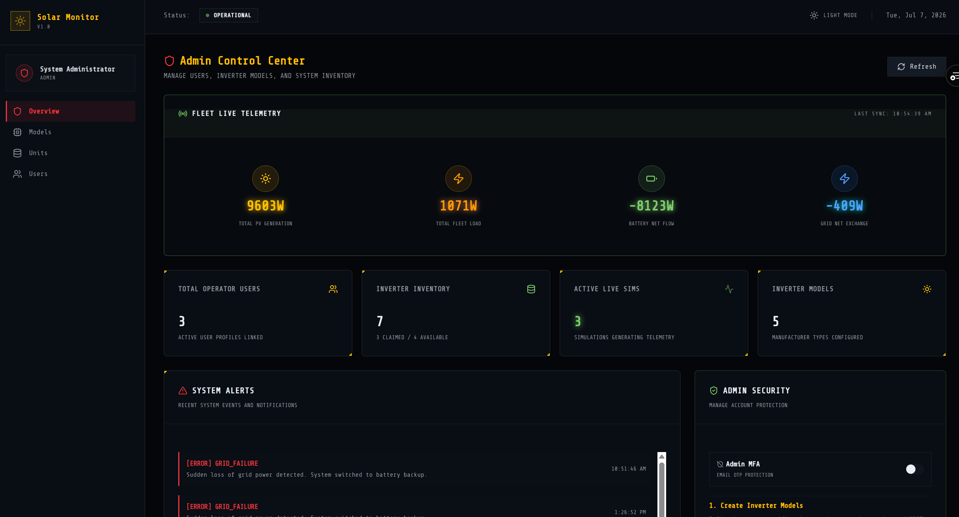This screenshot has height=517, width=959.
Task: Click the live broadcast icon in Fleet Live Telemetry
Action: [183, 113]
